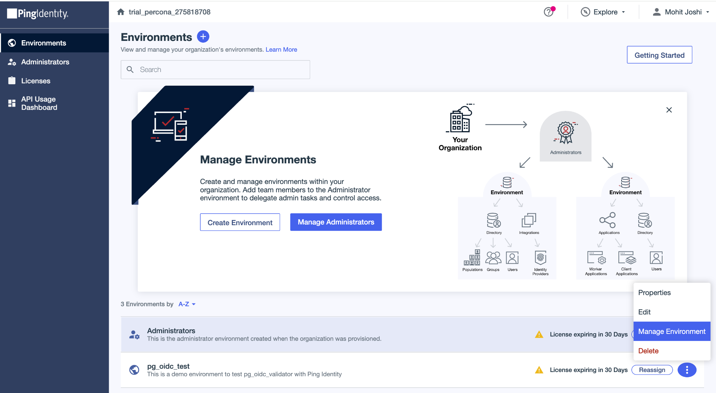716x393 pixels.
Task: Open Mohit Joshi account menu
Action: 681,12
